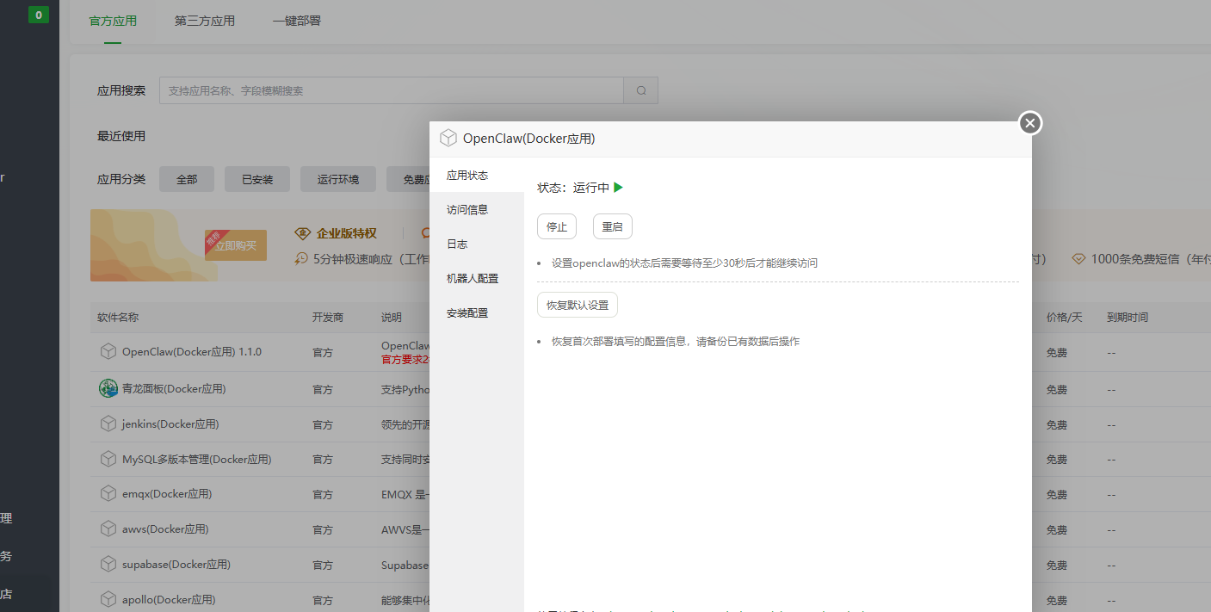This screenshot has width=1211, height=612.
Task: Filter apps using the 已安装 button
Action: point(256,179)
